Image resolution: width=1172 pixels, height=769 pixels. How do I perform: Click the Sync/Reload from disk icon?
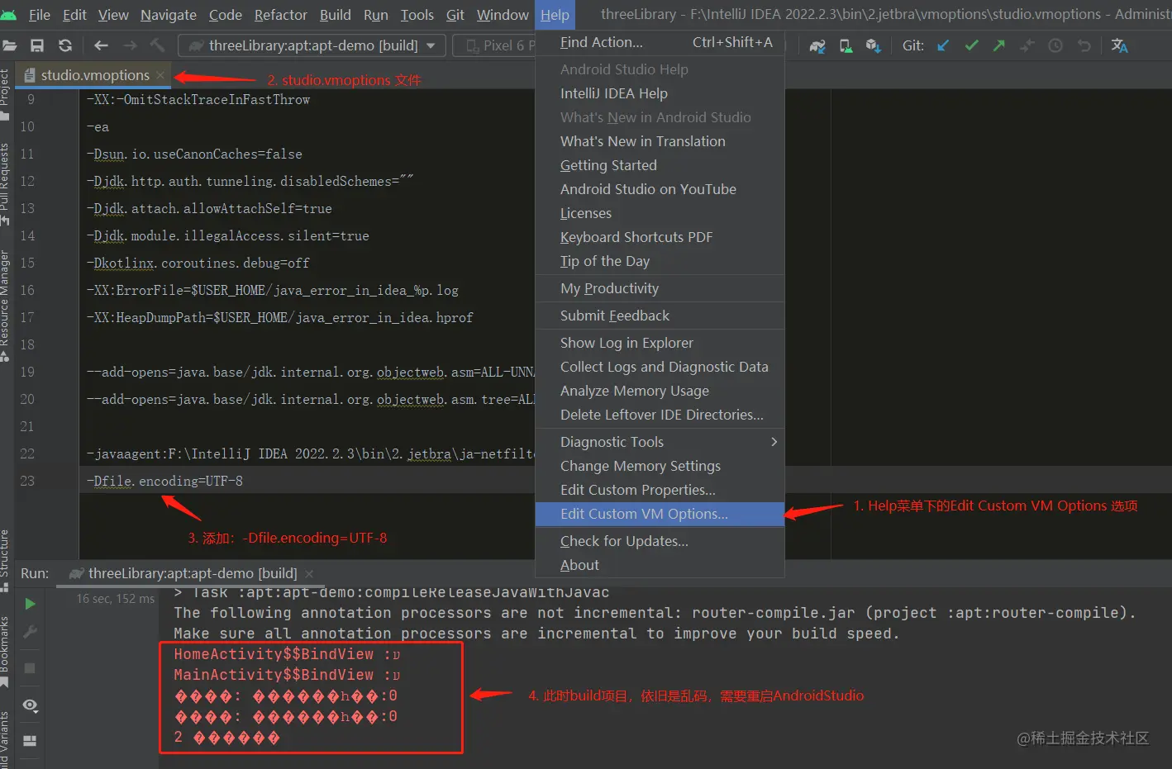pyautogui.click(x=65, y=45)
